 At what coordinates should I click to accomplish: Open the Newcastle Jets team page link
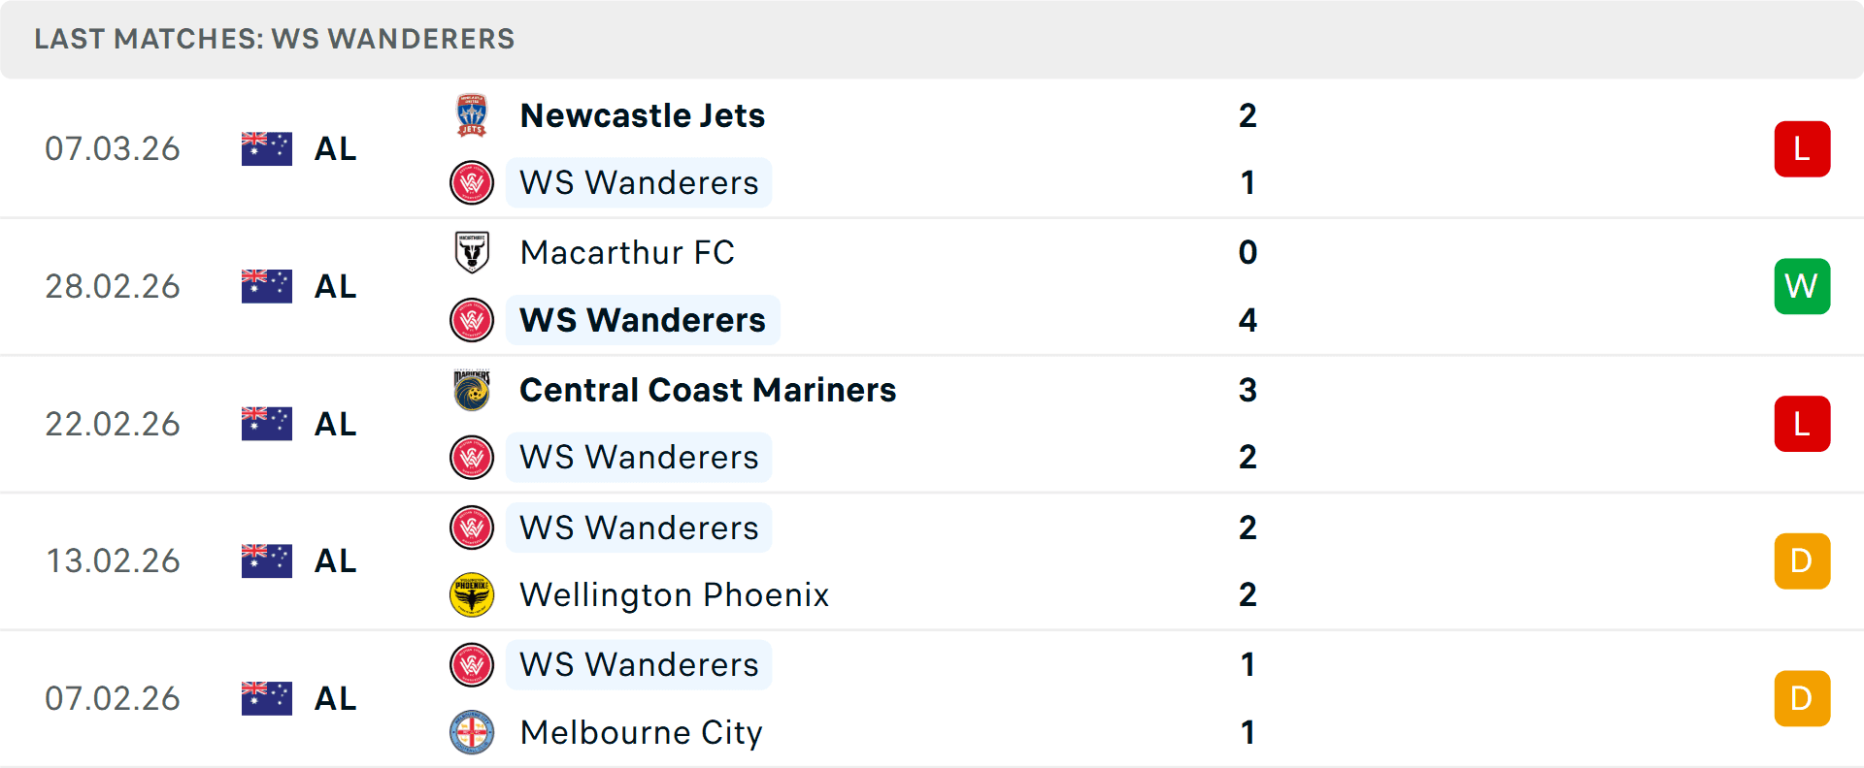(643, 114)
